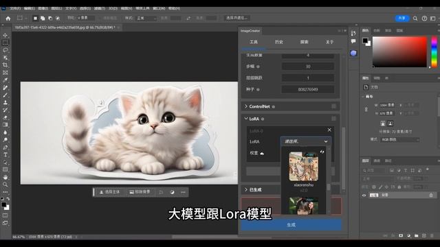
Task: Select the Object Selection tool
Action: [x=5, y=58]
